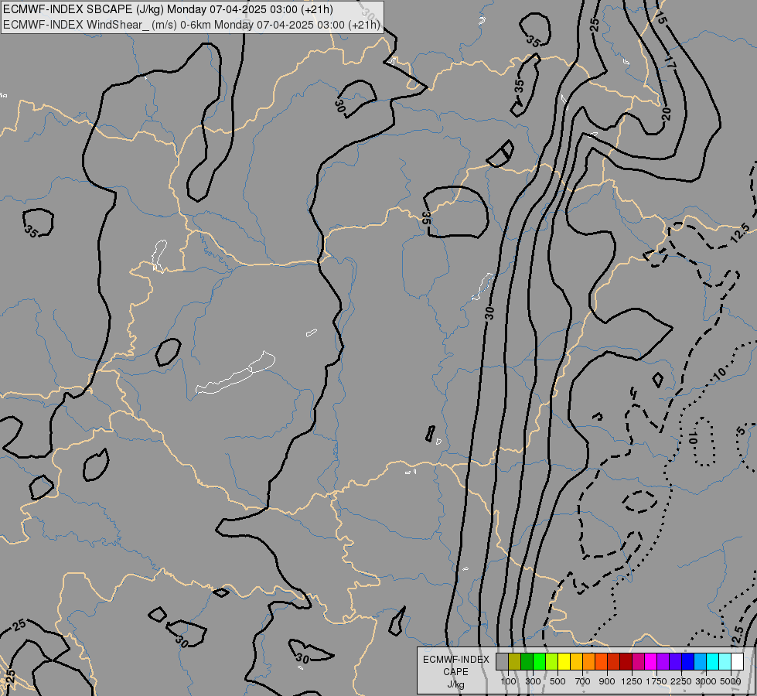
Task: Click the CAPE word in the legend
Action: click(x=455, y=672)
